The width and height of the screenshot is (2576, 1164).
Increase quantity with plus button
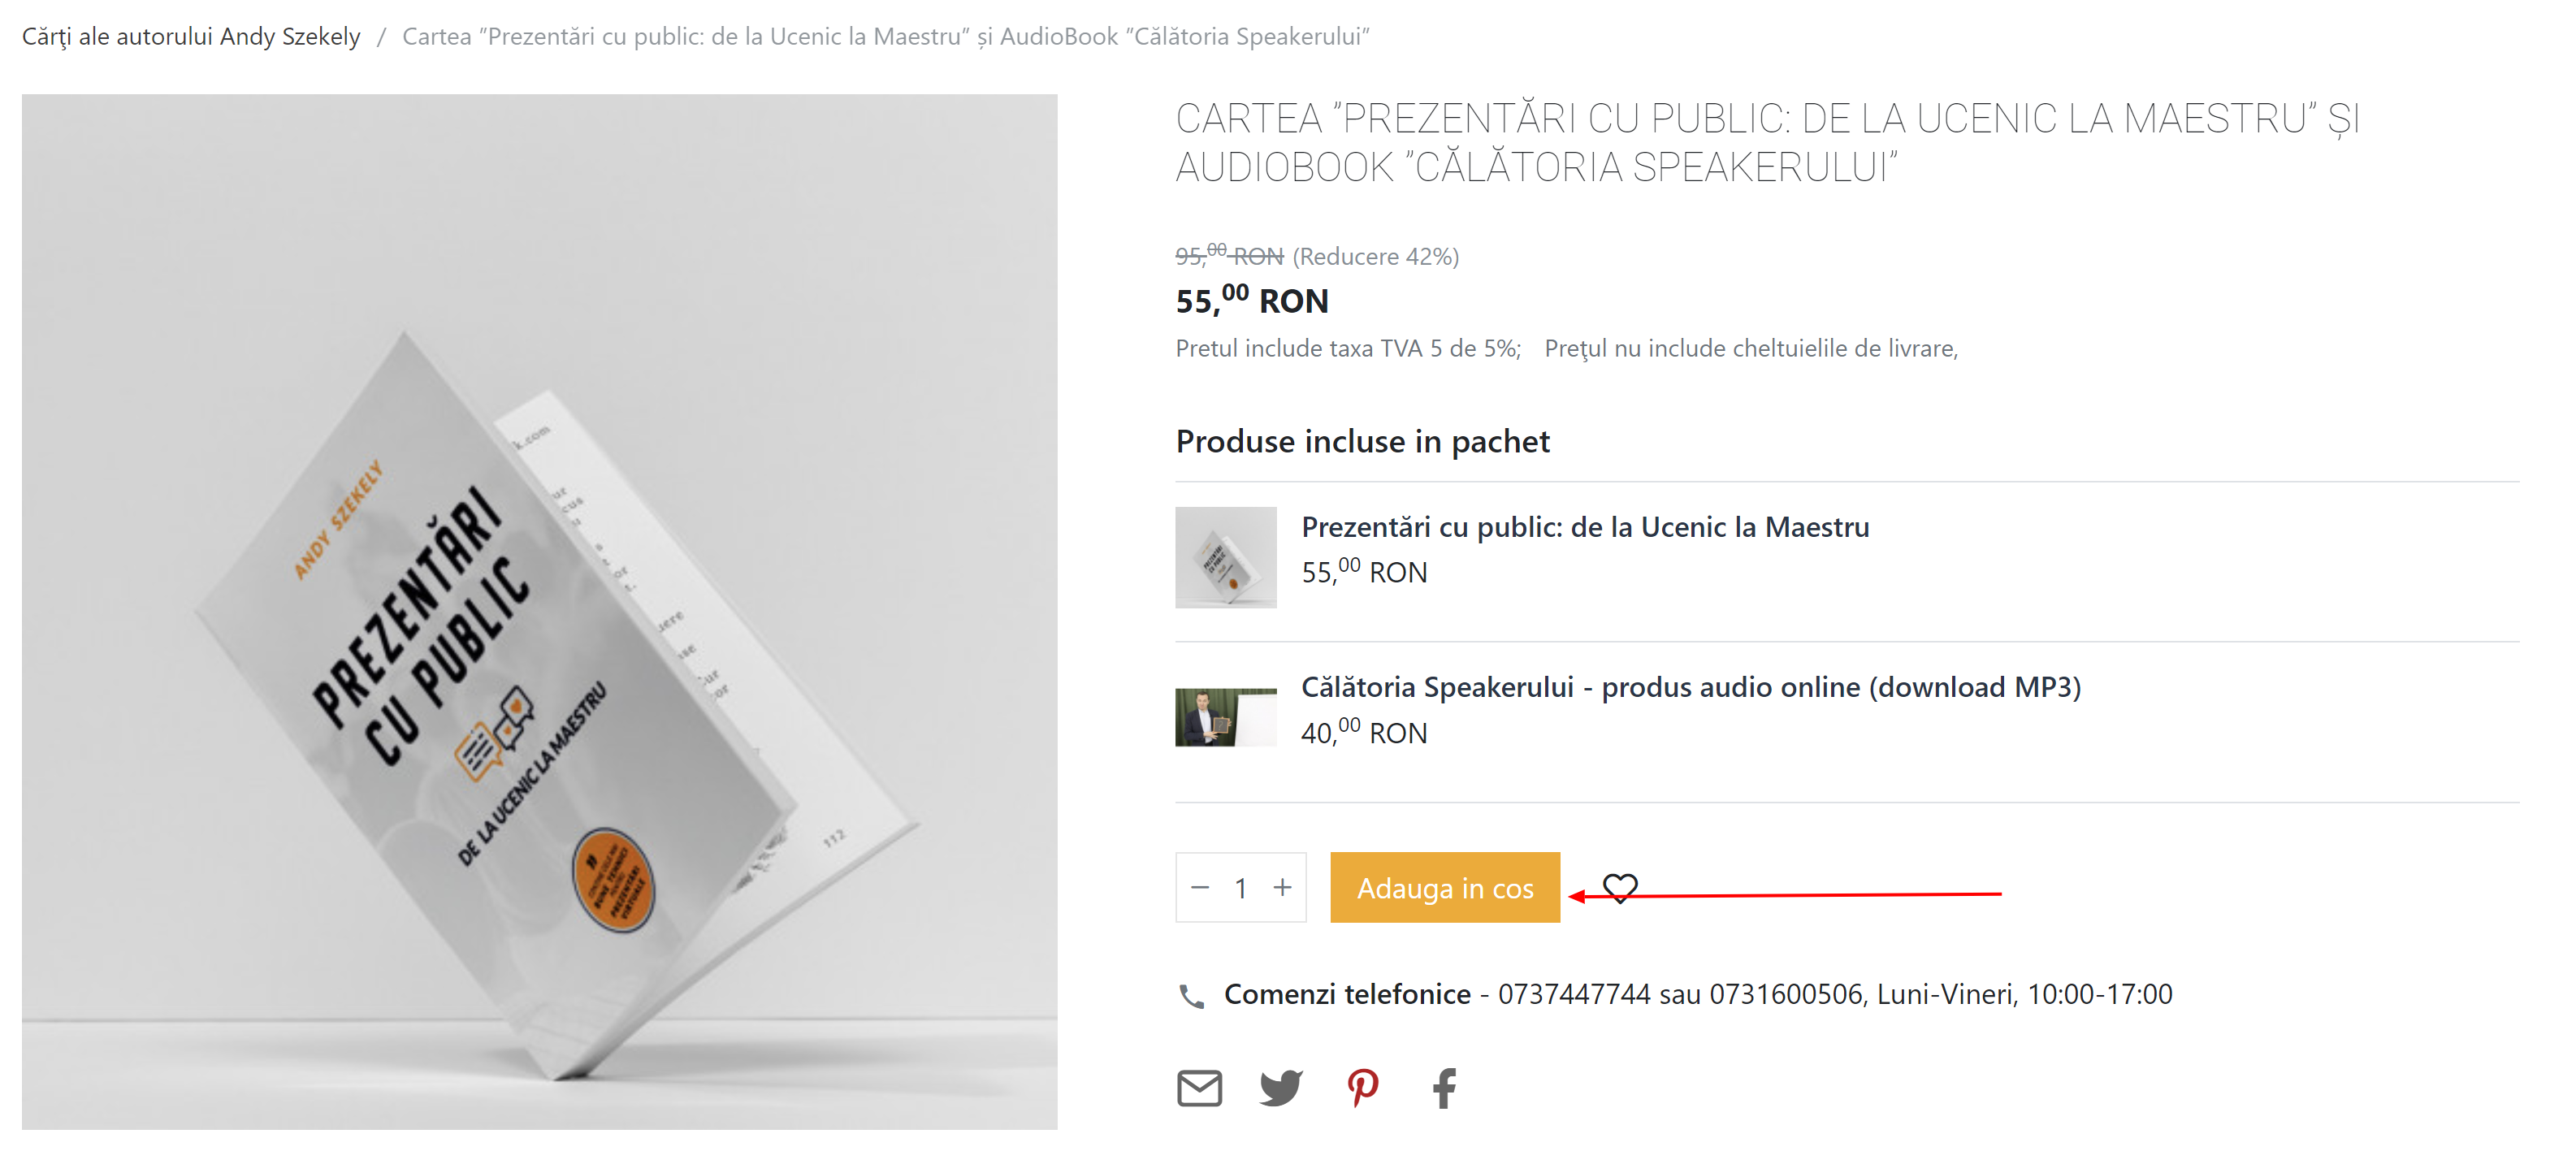coord(1282,887)
